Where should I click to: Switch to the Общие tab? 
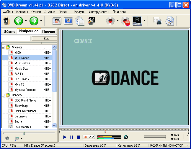[x=9, y=32]
